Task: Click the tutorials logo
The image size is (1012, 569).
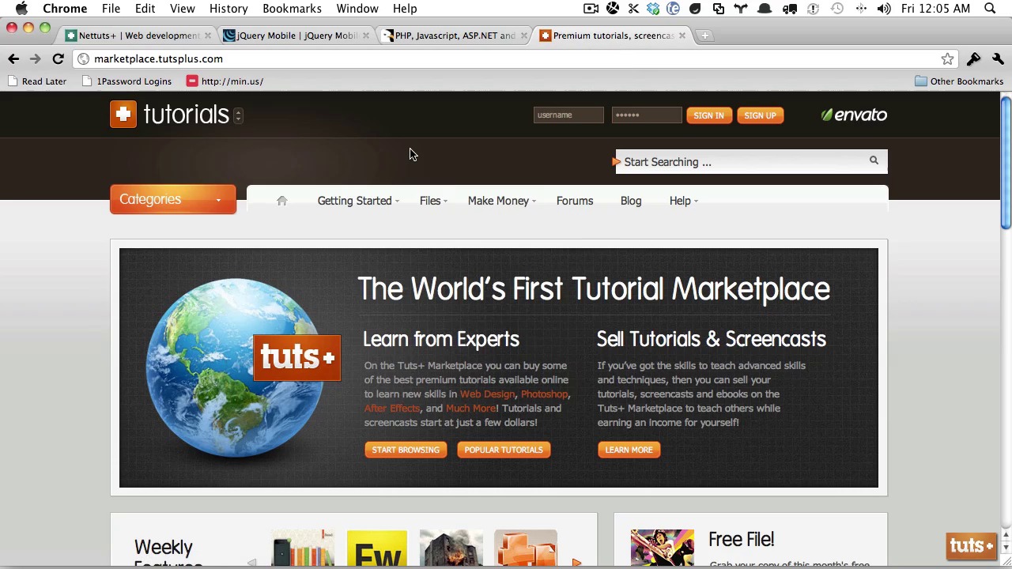Action: (x=169, y=115)
